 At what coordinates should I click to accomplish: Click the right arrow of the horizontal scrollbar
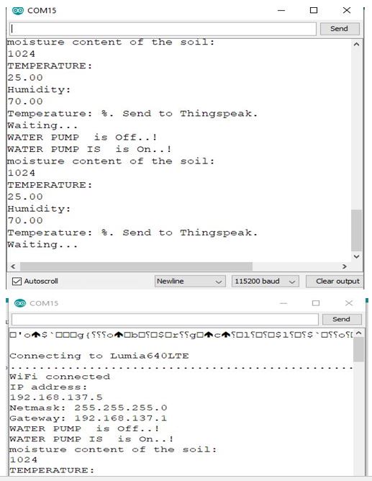pos(344,266)
